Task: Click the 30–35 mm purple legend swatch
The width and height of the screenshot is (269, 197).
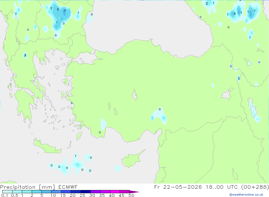Action: tap(95, 192)
